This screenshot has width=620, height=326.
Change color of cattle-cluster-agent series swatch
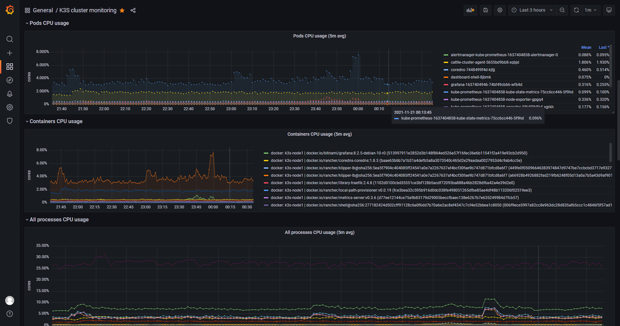click(x=446, y=62)
